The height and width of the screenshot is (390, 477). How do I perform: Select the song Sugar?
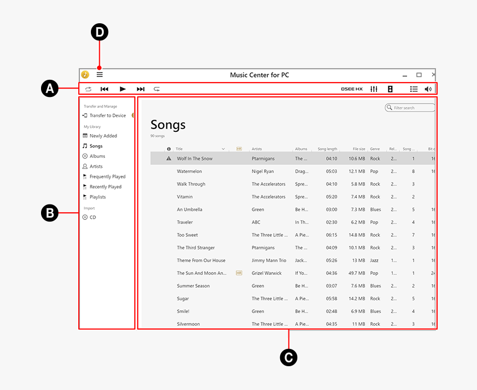click(x=183, y=299)
